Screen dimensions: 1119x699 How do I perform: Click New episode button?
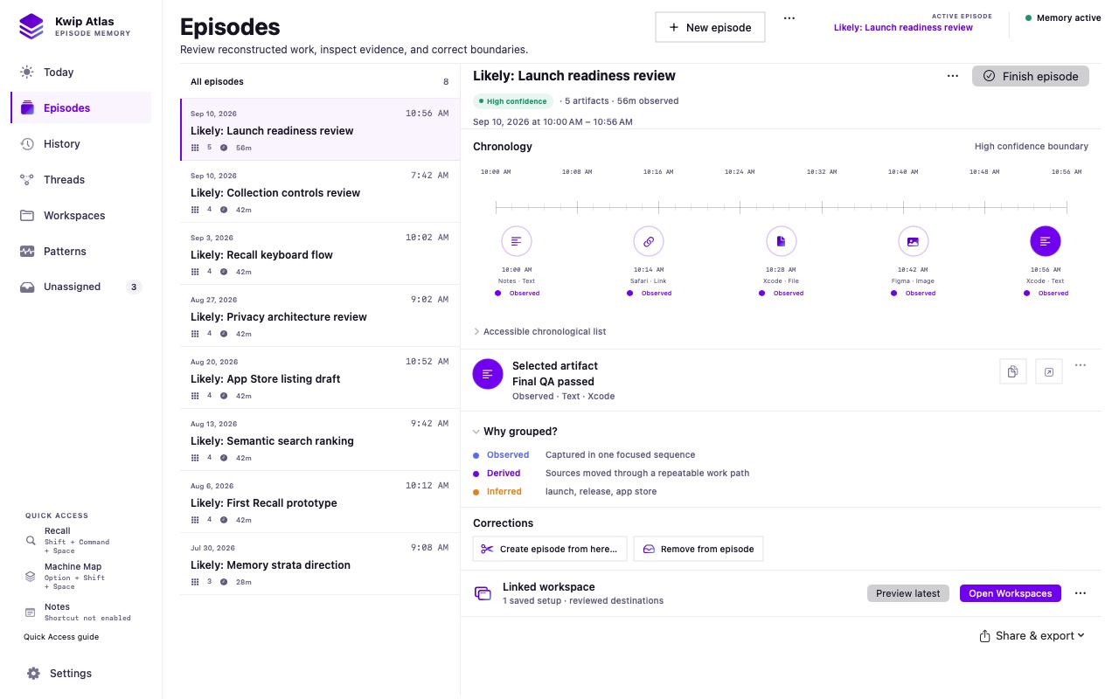coord(710,27)
